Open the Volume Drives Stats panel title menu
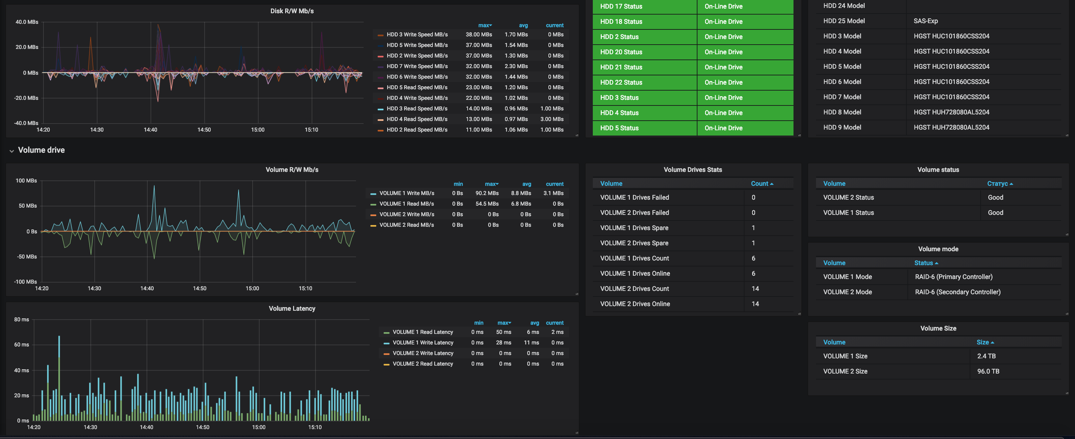This screenshot has width=1075, height=439. click(692, 170)
